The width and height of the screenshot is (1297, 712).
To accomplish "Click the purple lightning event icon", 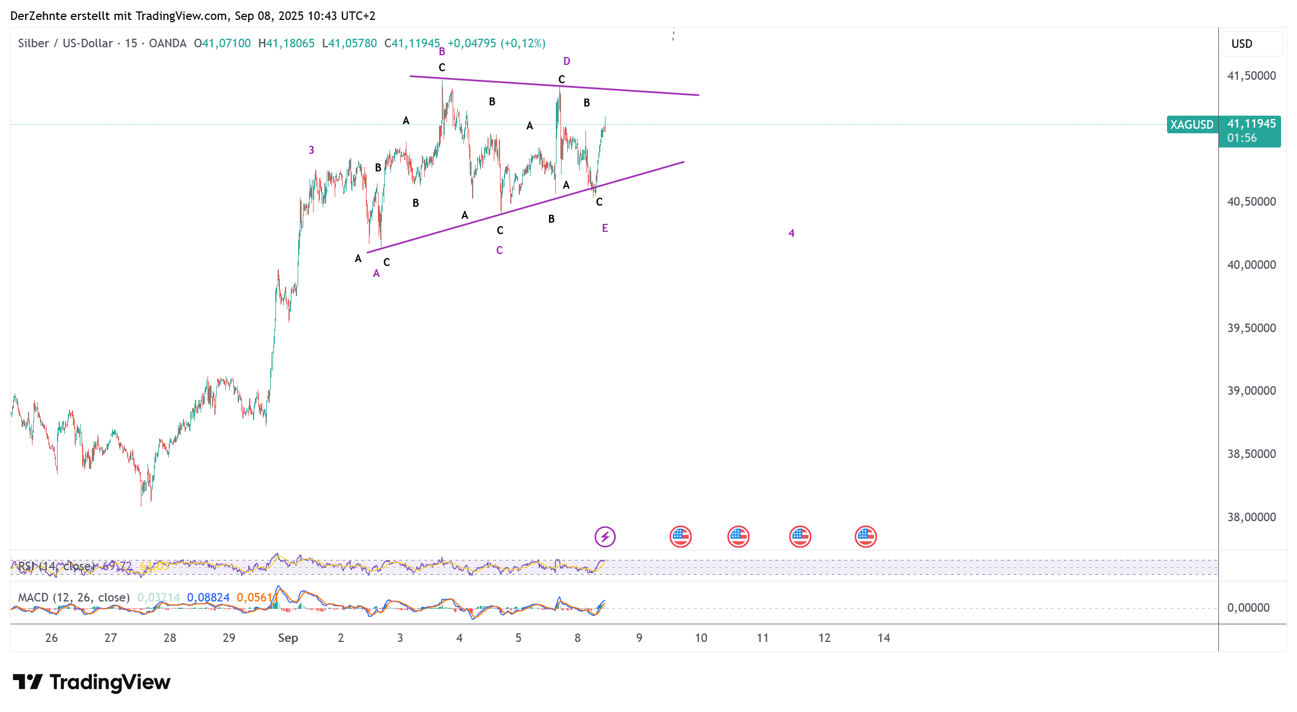I will (x=604, y=537).
